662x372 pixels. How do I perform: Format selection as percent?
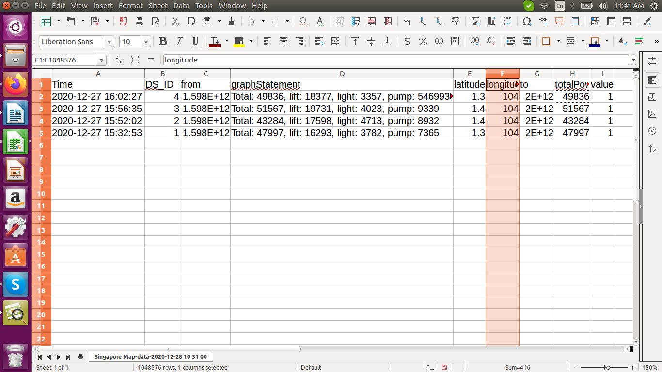[423, 42]
